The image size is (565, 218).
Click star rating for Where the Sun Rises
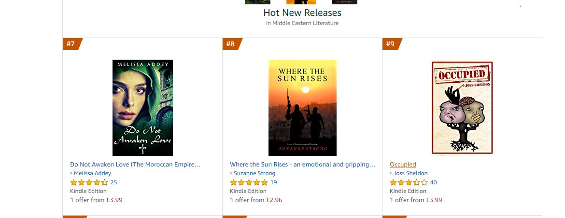249,182
